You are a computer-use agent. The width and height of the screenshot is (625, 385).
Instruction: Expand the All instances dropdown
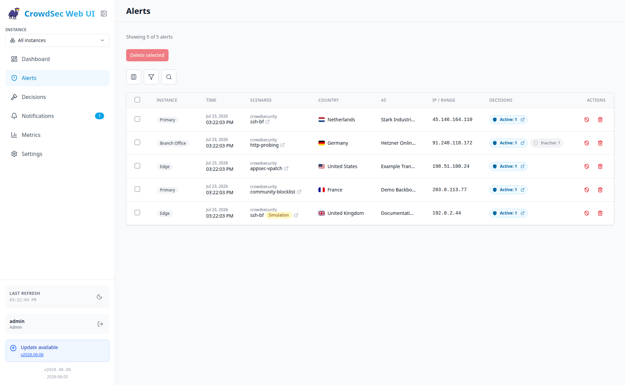tap(57, 40)
